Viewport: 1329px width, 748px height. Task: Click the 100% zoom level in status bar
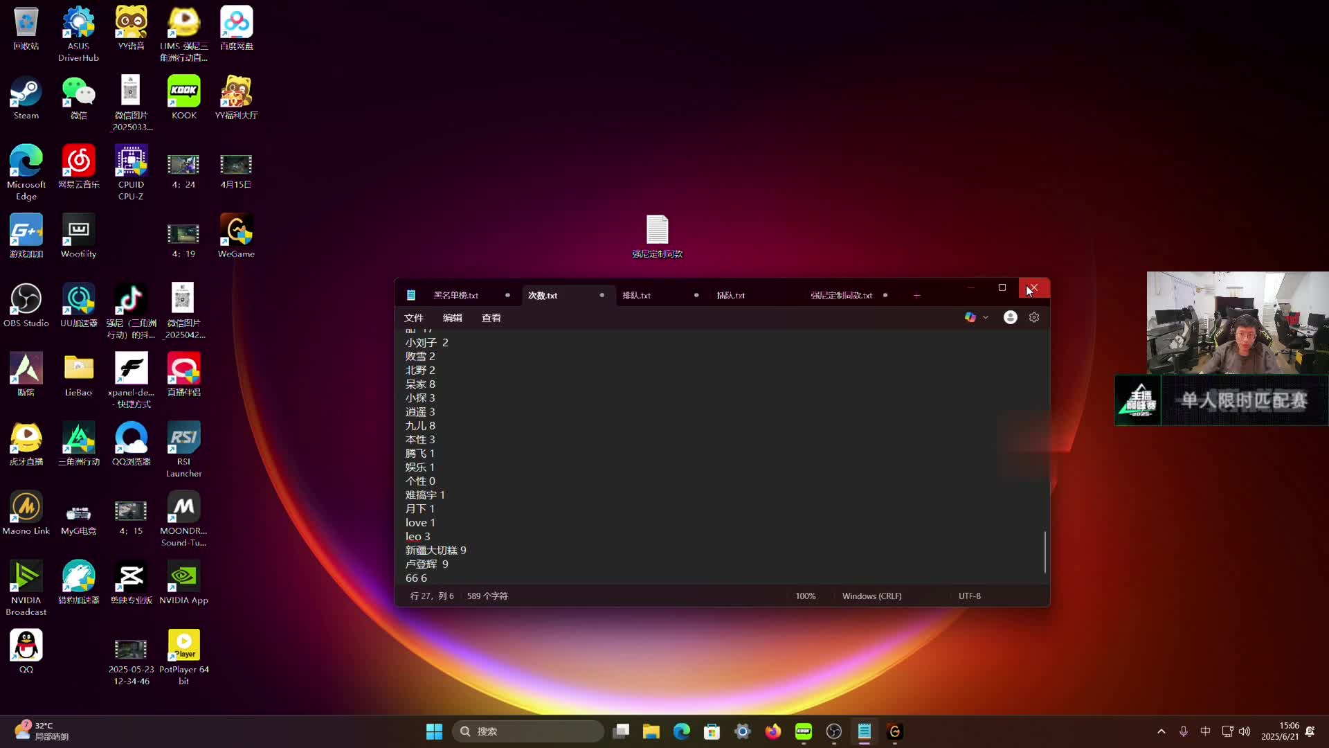click(806, 596)
